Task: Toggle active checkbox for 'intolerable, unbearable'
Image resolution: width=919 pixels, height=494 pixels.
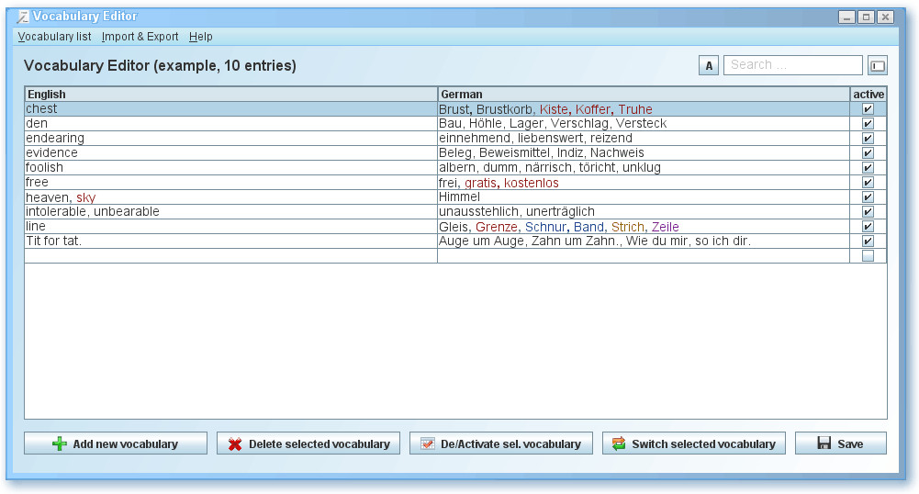Action: 868,211
